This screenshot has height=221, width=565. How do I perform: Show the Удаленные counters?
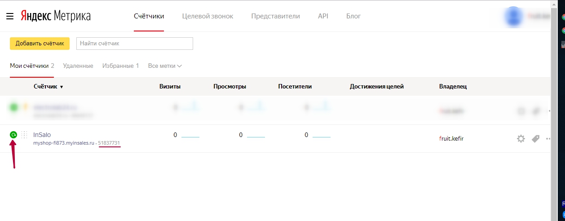click(78, 66)
